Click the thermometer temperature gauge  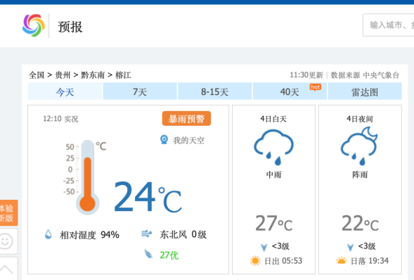87,177
